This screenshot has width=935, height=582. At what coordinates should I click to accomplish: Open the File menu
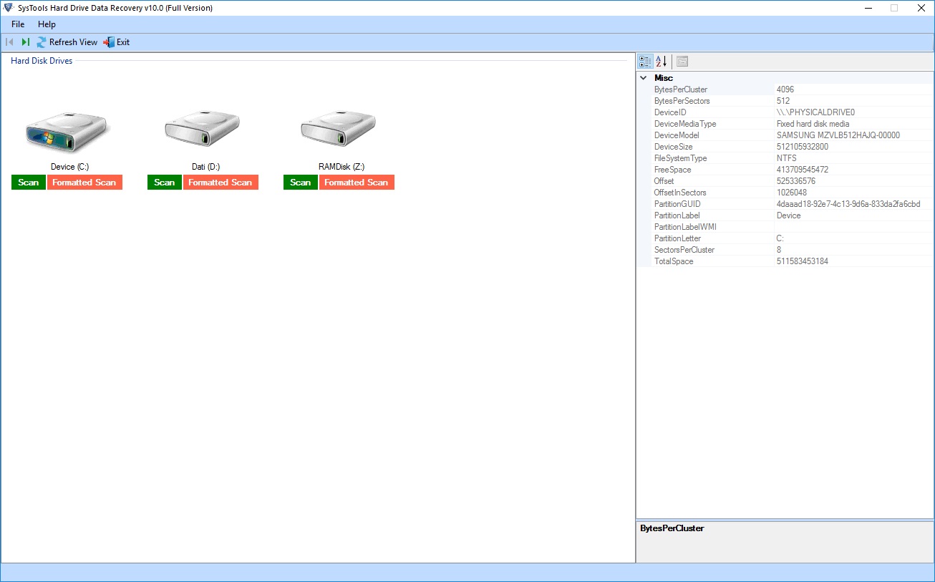(x=18, y=24)
